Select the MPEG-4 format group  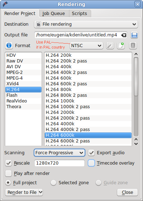(24, 78)
